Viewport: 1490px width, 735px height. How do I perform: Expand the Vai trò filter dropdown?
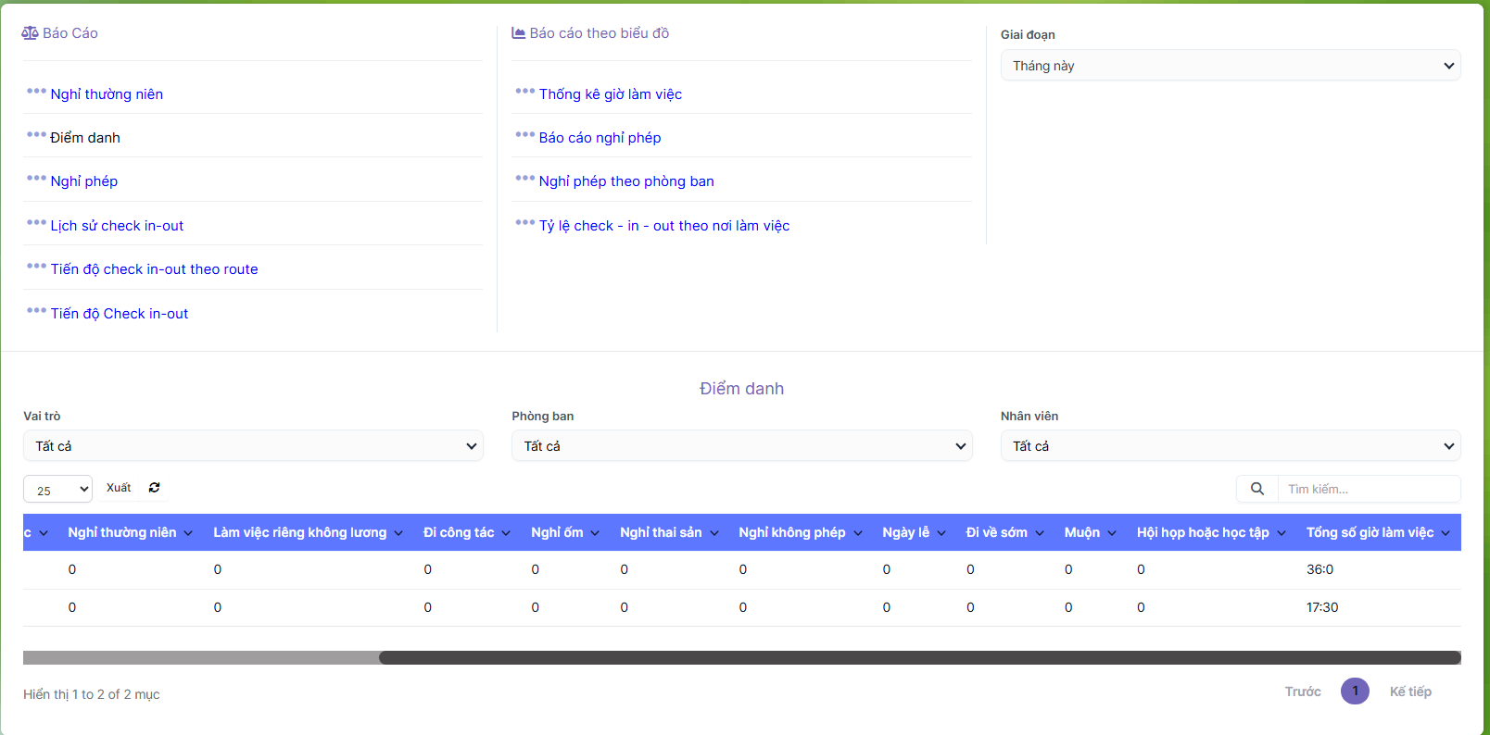click(x=253, y=446)
